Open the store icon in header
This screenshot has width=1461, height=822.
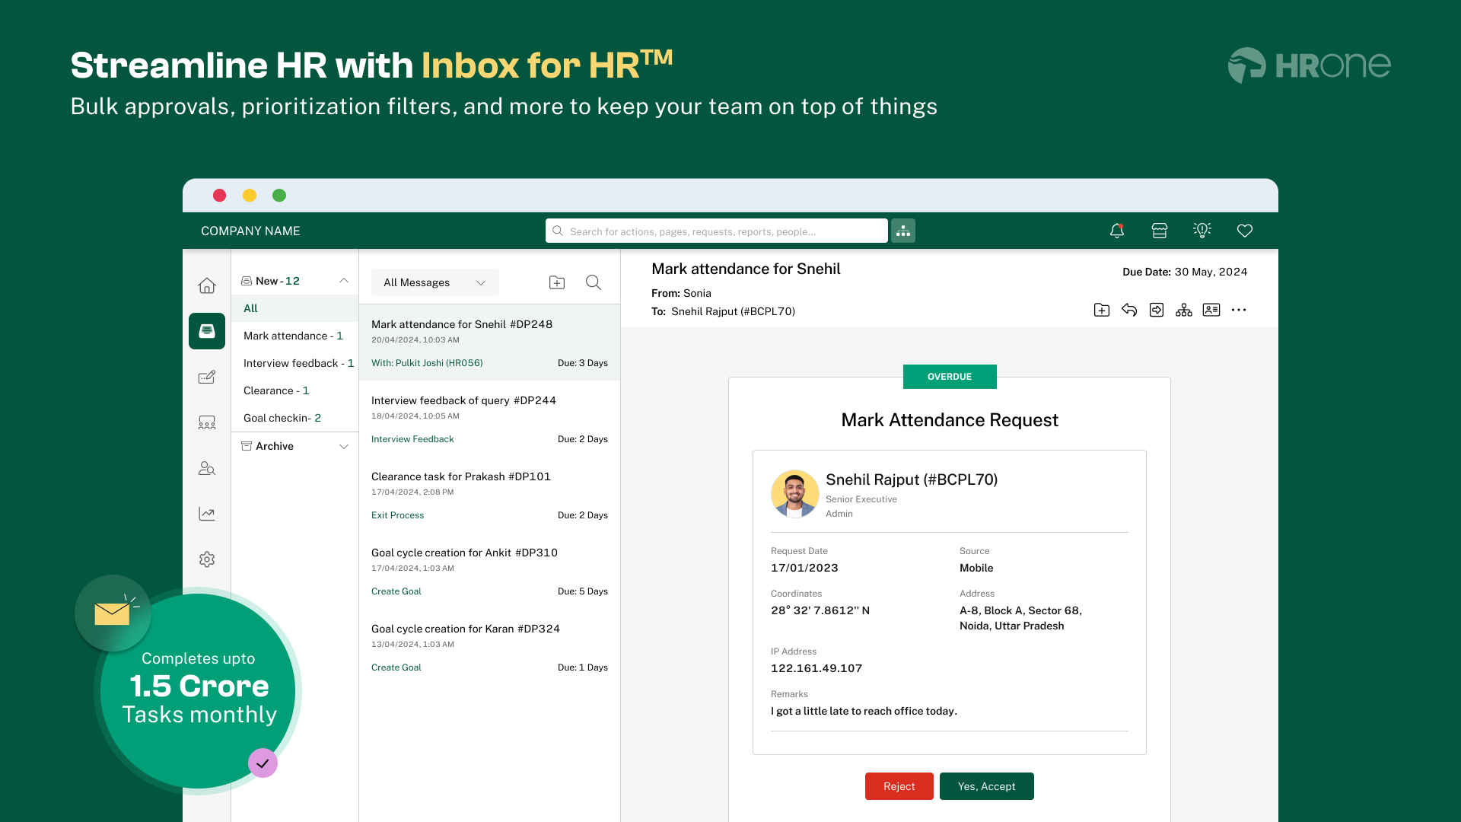[1159, 231]
